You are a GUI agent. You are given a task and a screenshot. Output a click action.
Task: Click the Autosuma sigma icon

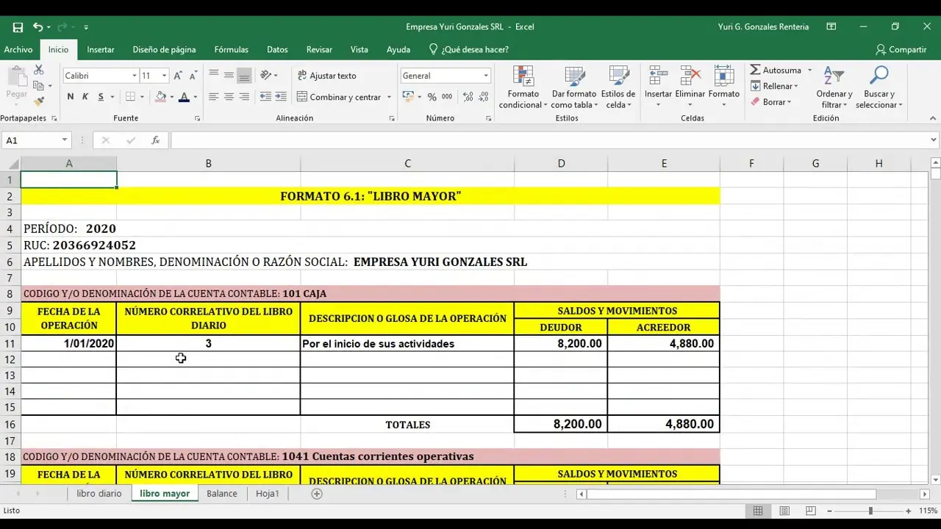755,70
